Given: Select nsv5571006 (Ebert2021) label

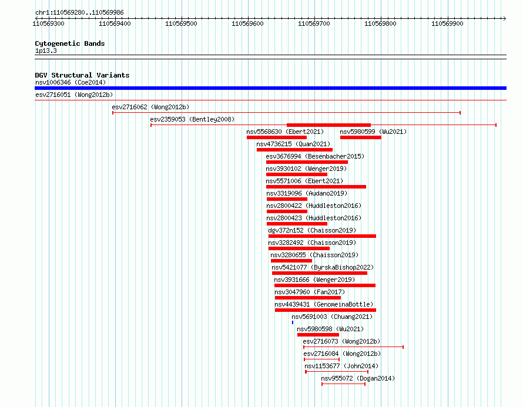Looking at the screenshot, I should [304, 181].
